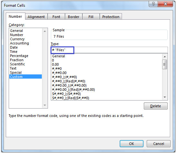Click the Category list up arrow
The image size is (176, 153).
(45, 31)
